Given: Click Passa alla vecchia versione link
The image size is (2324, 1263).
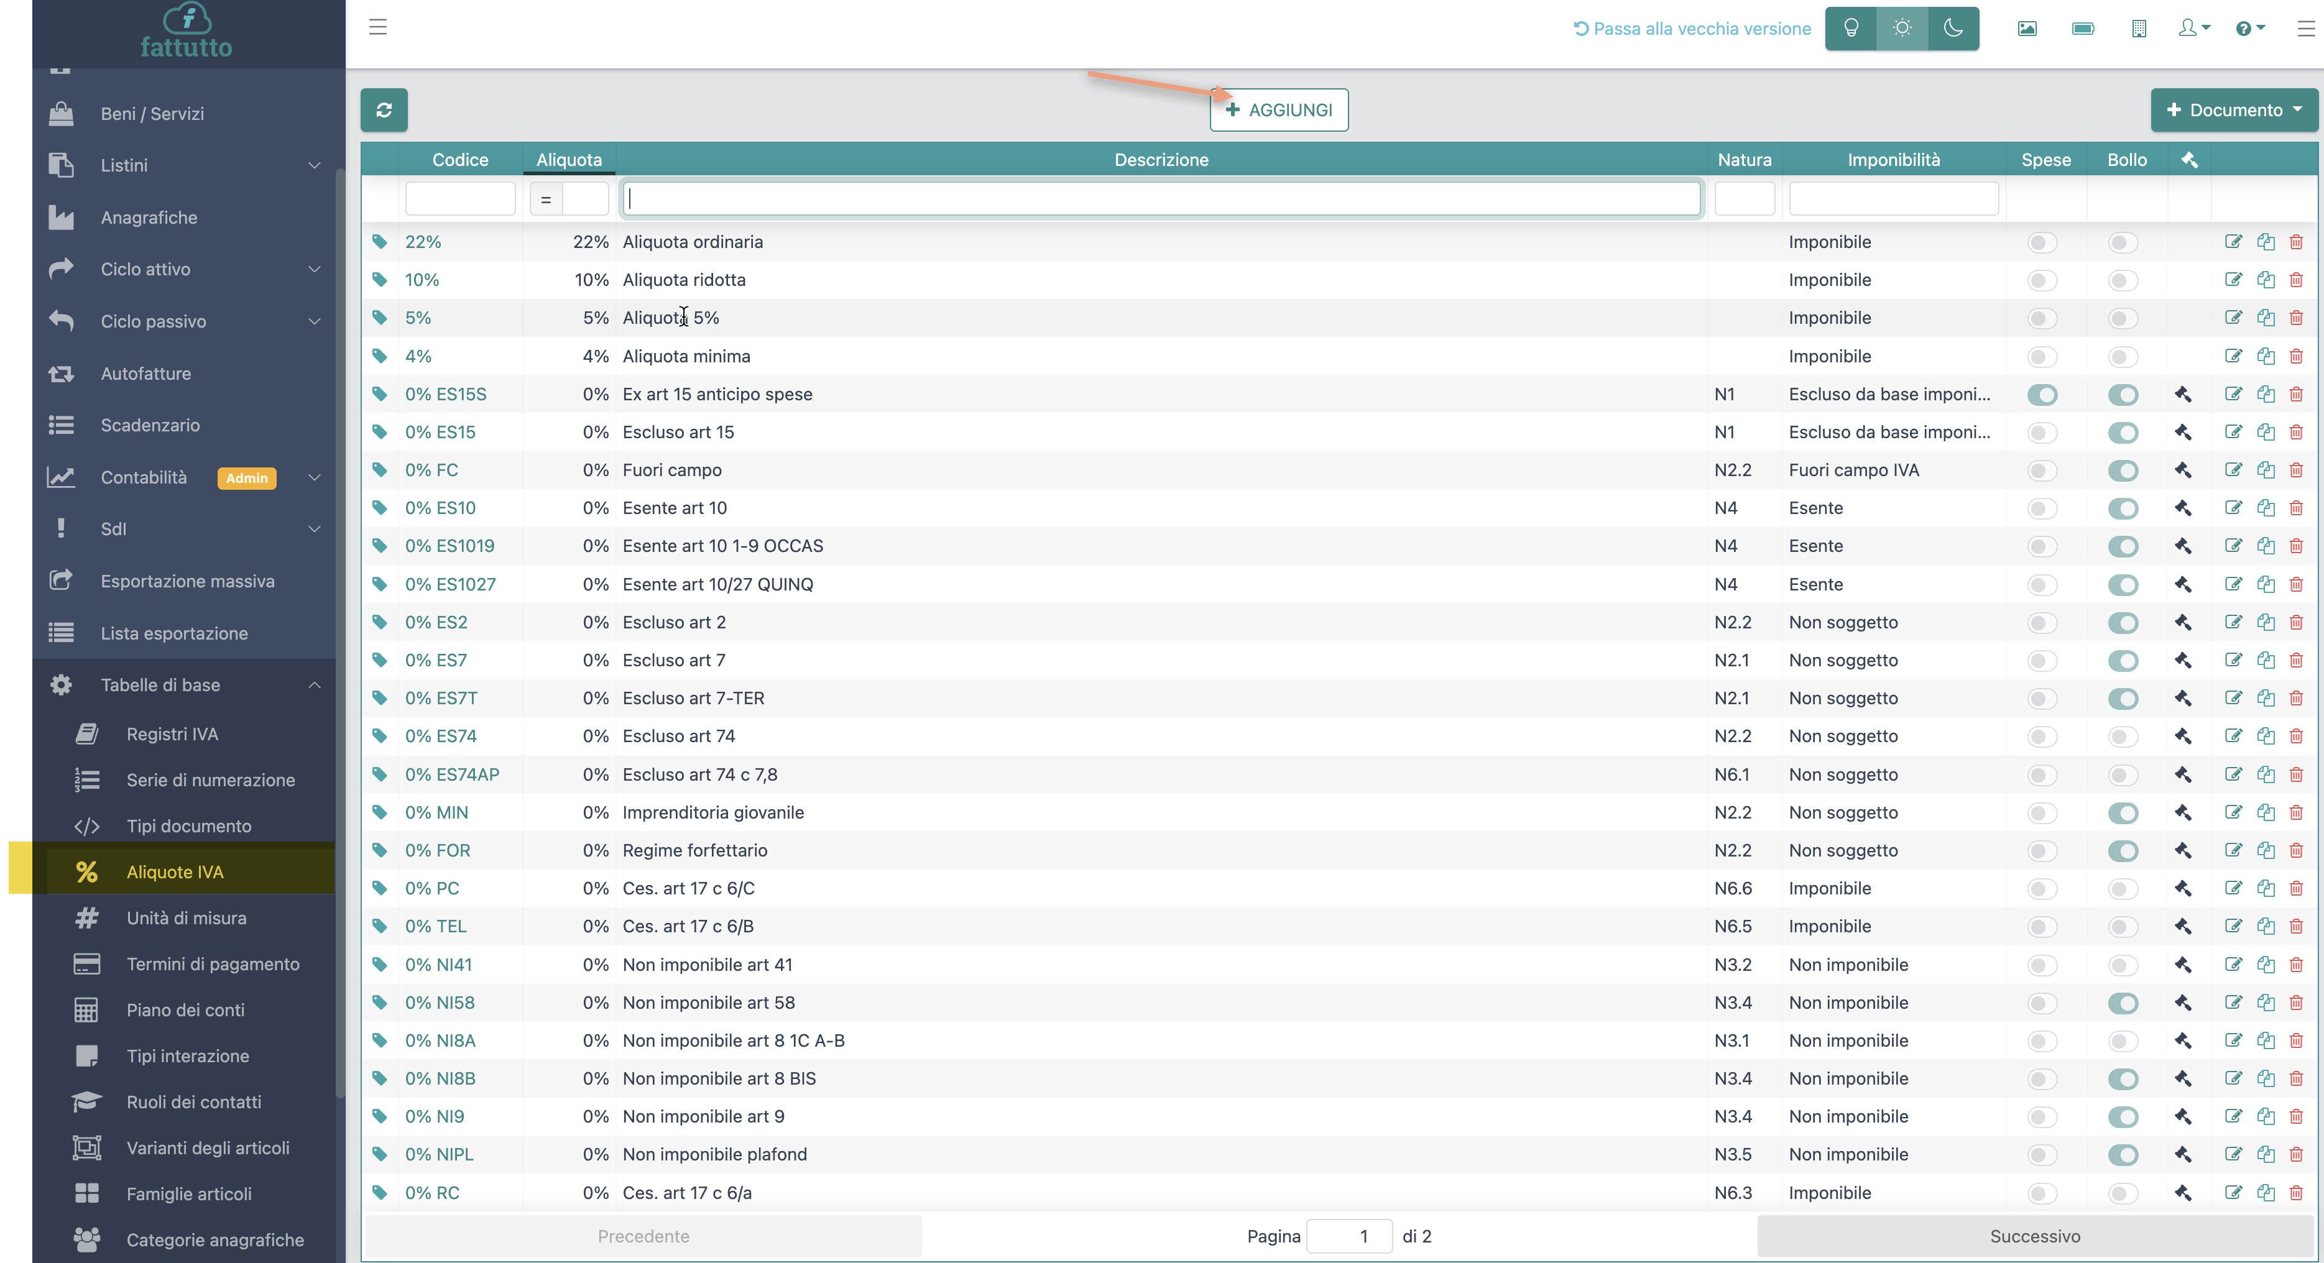Looking at the screenshot, I should (x=1692, y=29).
